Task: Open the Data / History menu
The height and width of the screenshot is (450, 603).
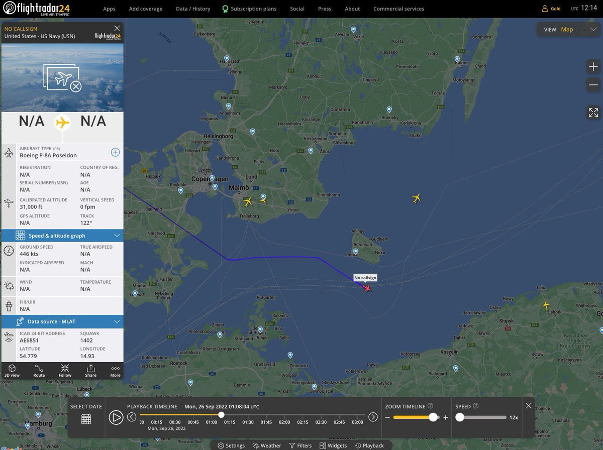Action: point(193,9)
